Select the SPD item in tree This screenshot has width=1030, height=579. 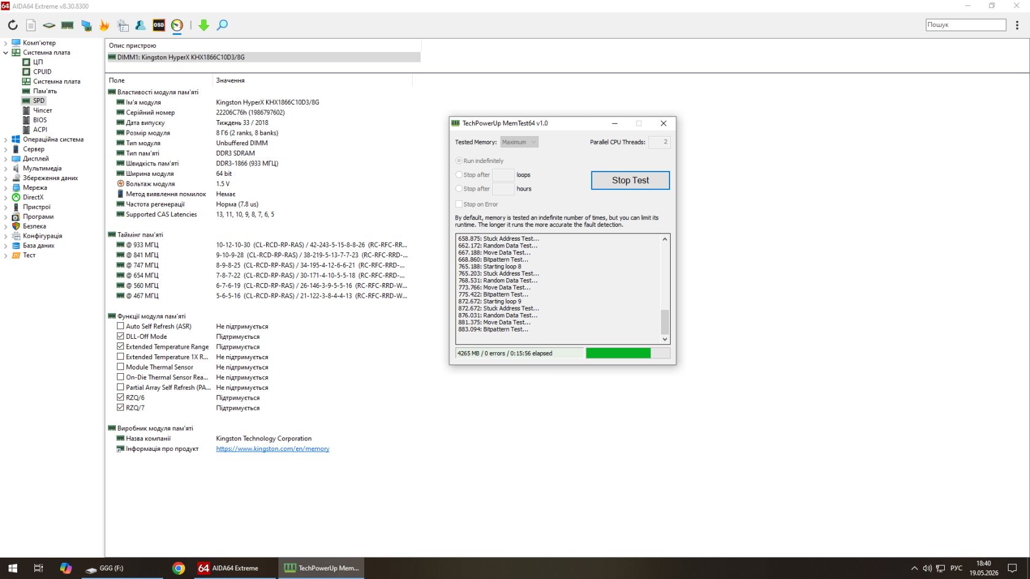point(39,100)
